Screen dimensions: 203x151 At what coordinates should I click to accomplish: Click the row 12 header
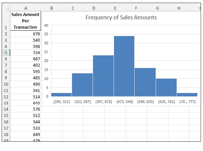click(x=6, y=97)
